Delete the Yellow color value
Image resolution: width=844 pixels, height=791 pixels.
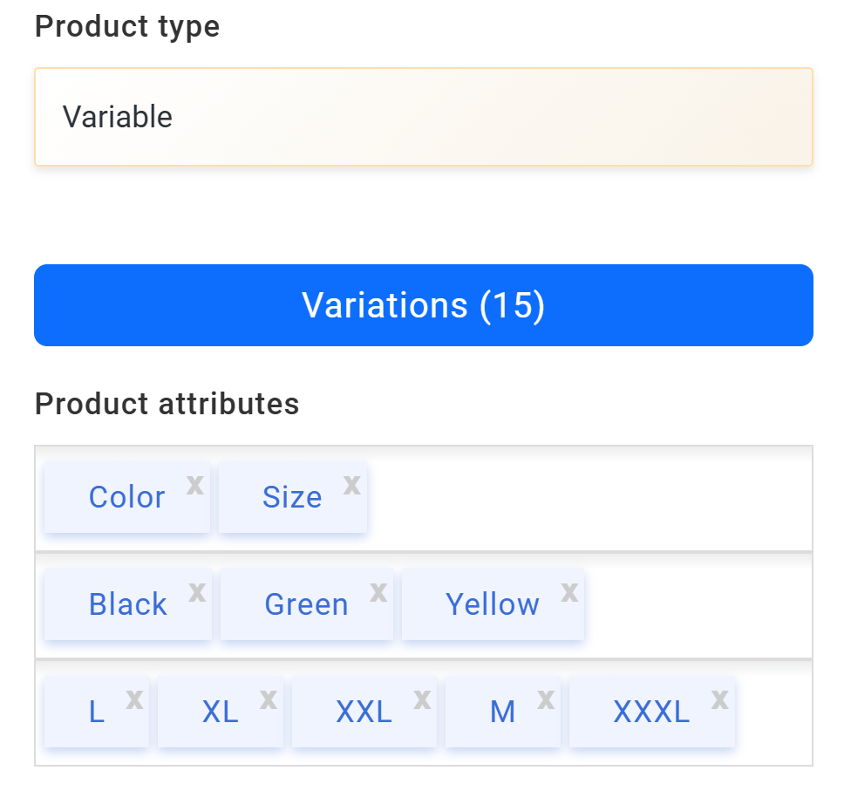click(569, 593)
